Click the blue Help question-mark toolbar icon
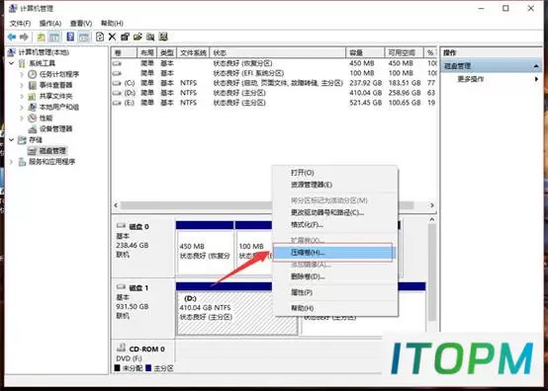This screenshot has width=548, height=391. (70, 37)
